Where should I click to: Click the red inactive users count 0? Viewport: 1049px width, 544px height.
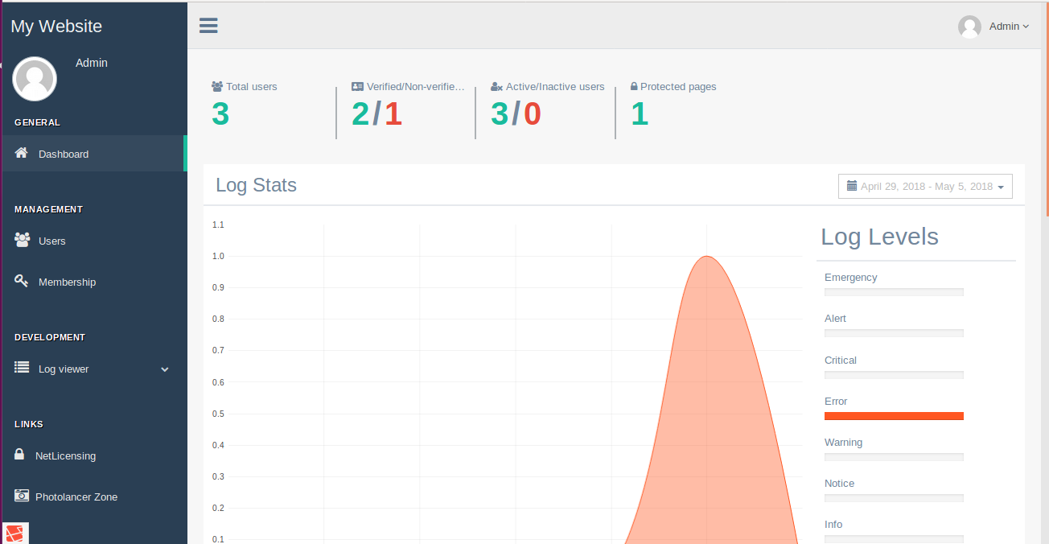tap(533, 114)
